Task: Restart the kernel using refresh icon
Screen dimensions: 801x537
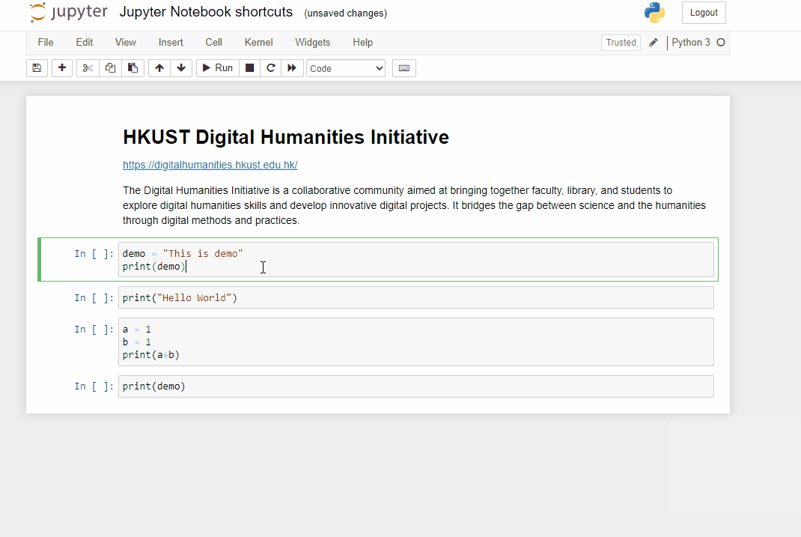Action: pyautogui.click(x=270, y=68)
